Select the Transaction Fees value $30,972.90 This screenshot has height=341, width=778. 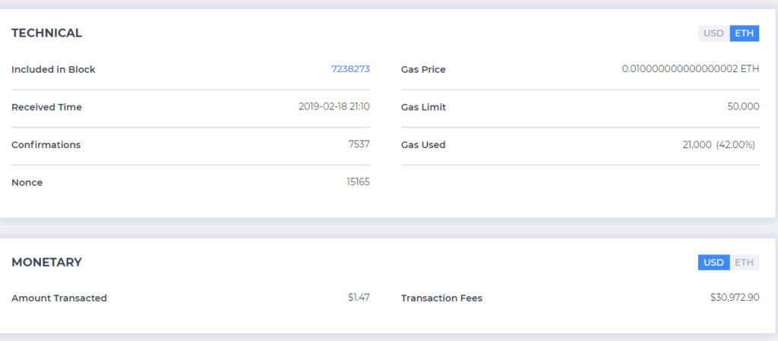(735, 298)
